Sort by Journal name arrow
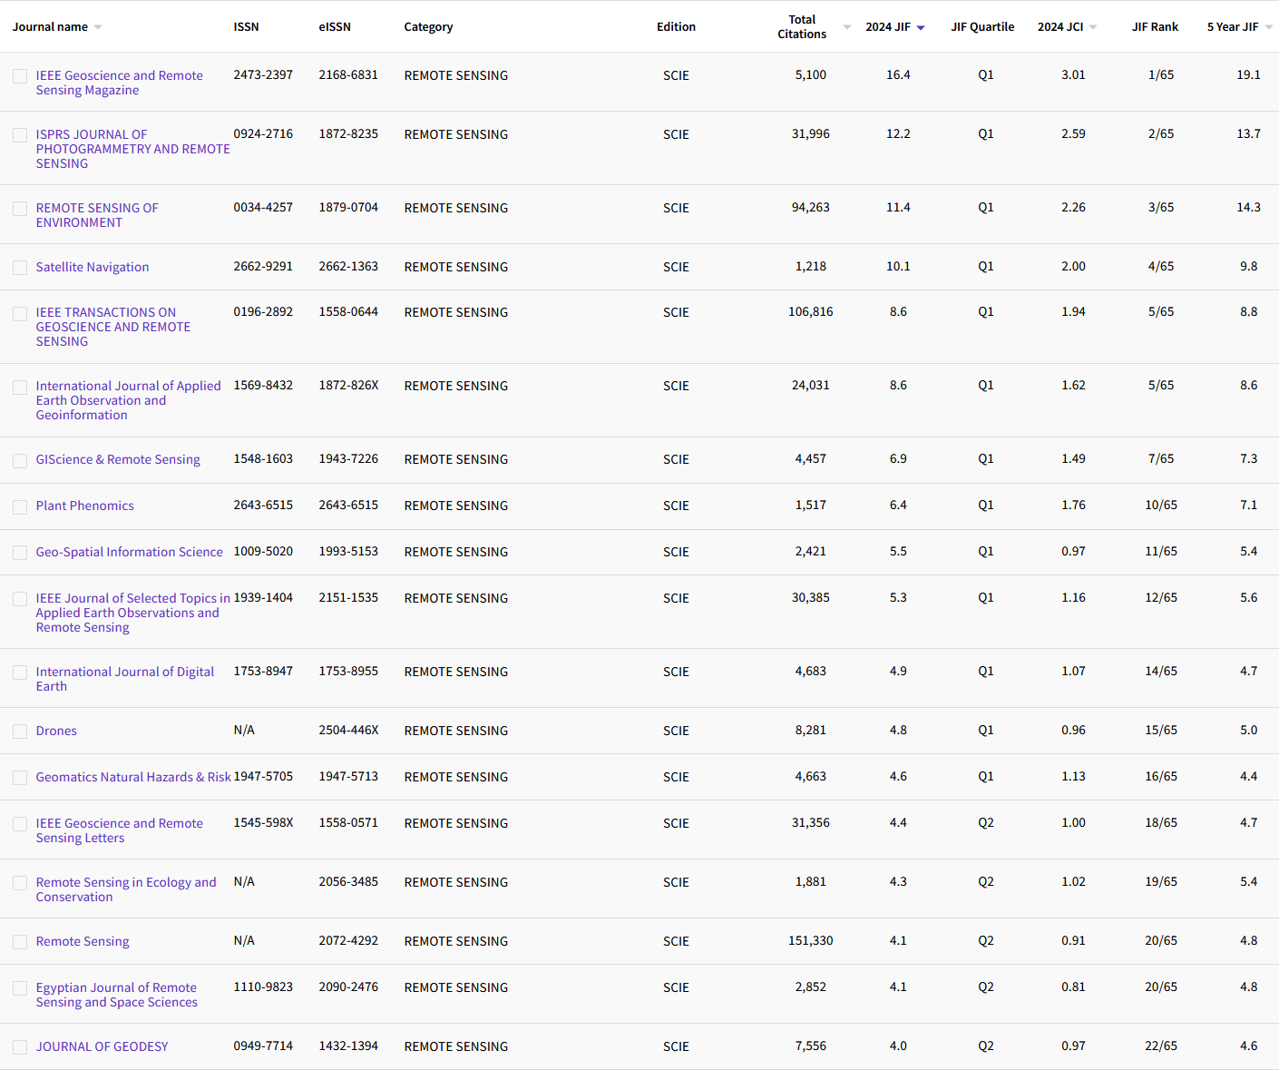The image size is (1279, 1070). (98, 27)
